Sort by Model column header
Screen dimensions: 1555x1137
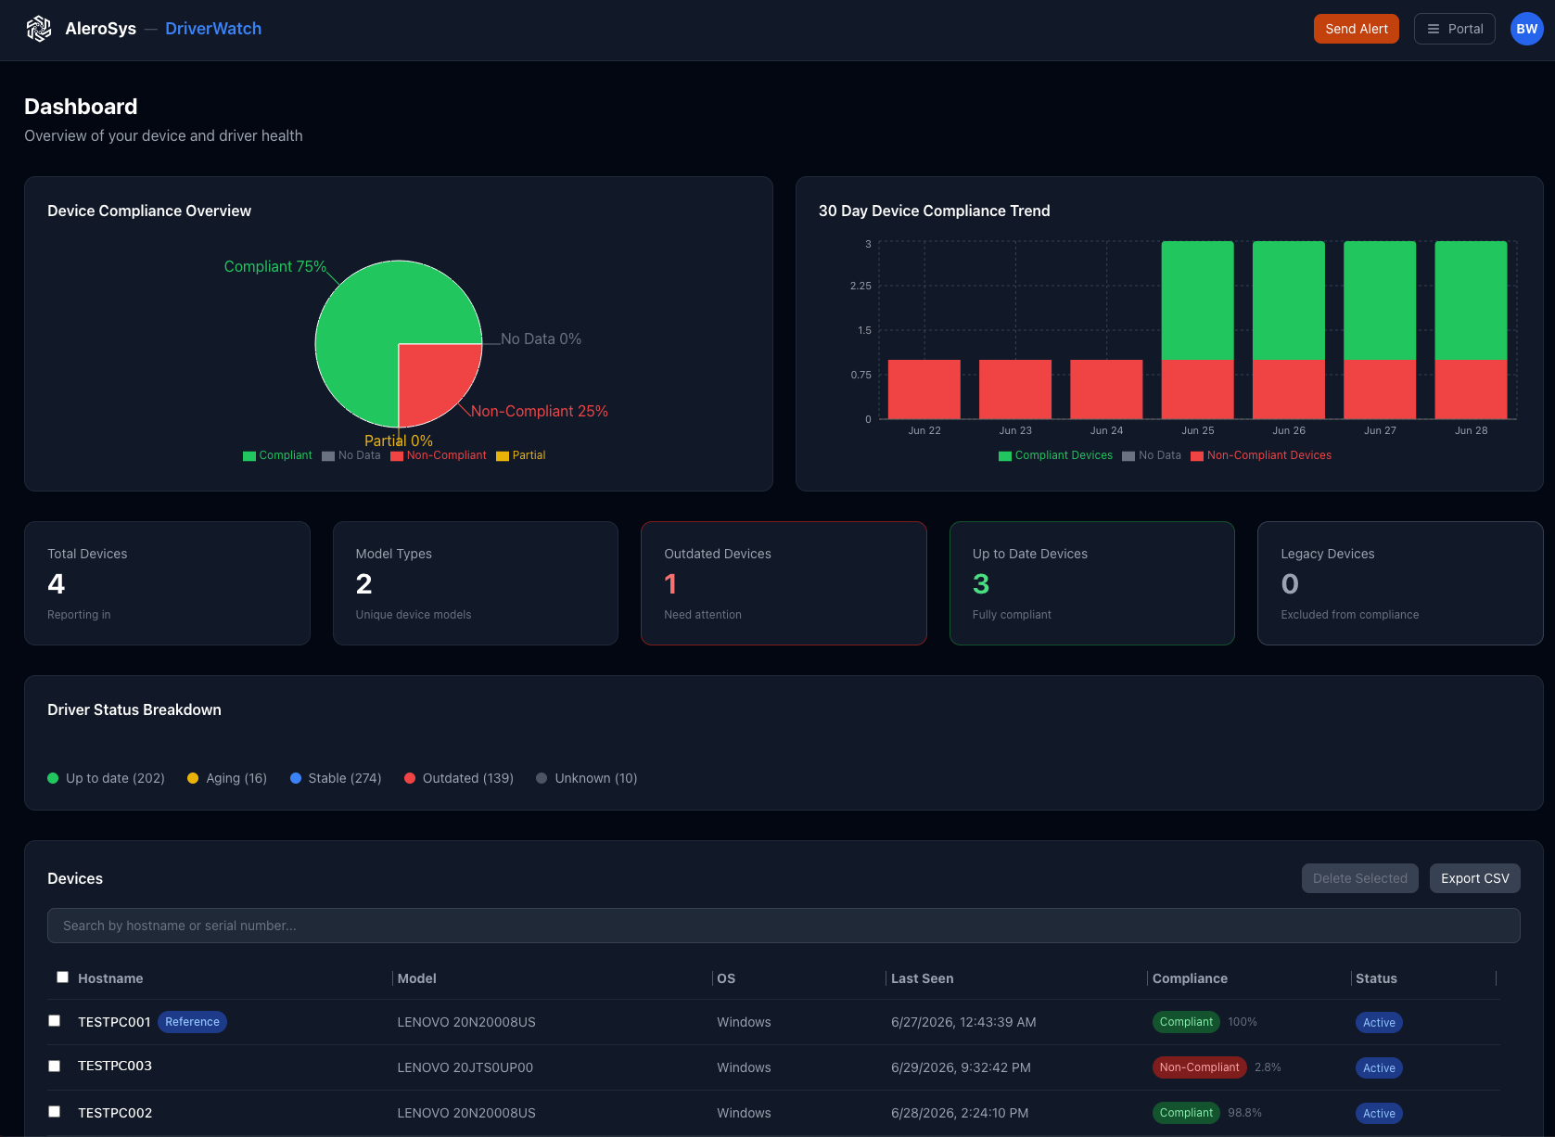click(x=416, y=978)
